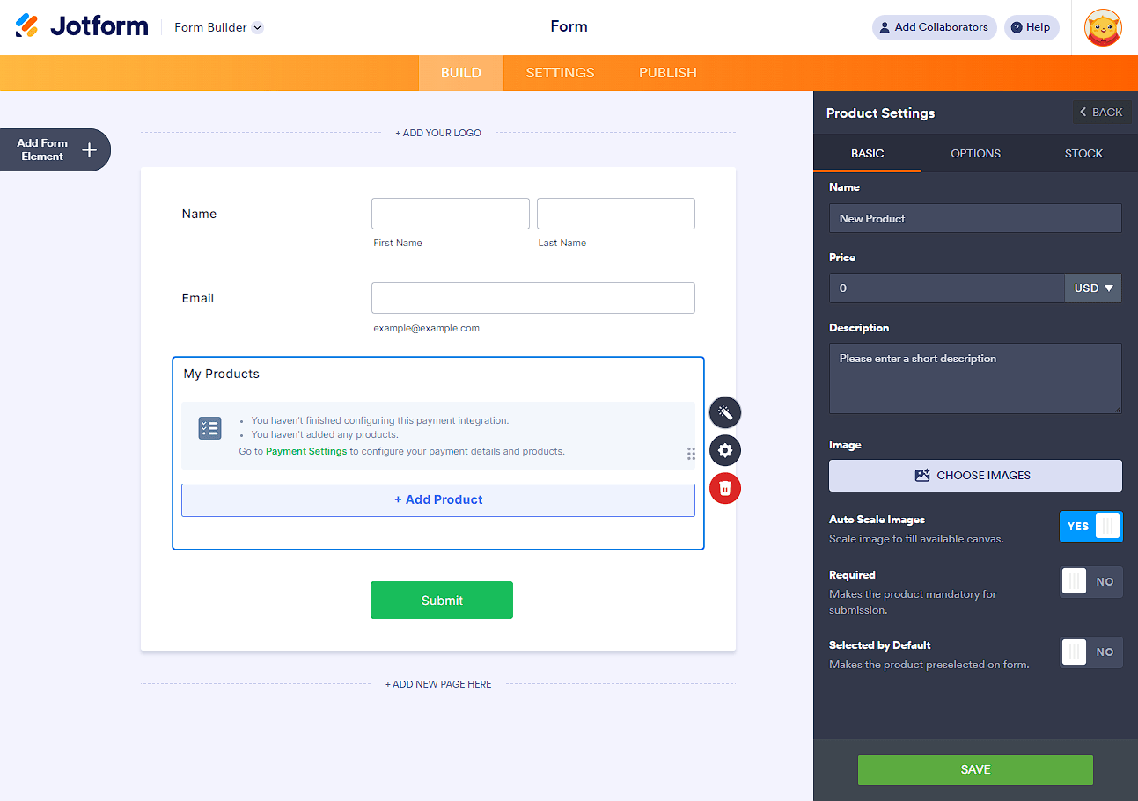Click the form title "Form"
The image size is (1138, 801).
tap(569, 26)
